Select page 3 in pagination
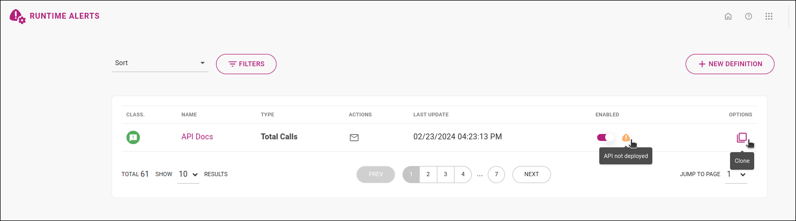Screen dimensions: 796x221 coord(445,174)
